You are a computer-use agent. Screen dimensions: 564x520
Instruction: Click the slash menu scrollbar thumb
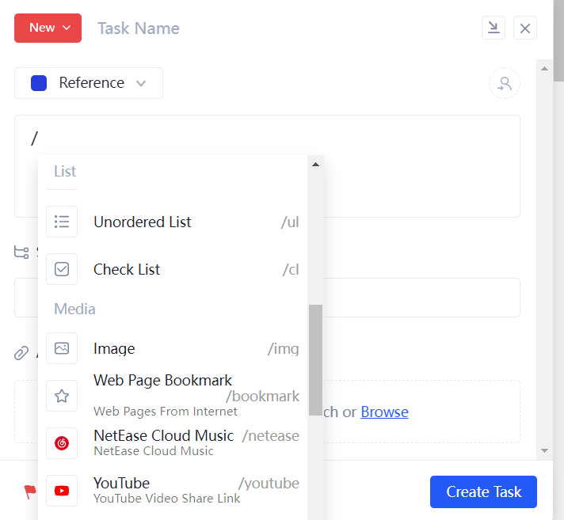point(315,359)
